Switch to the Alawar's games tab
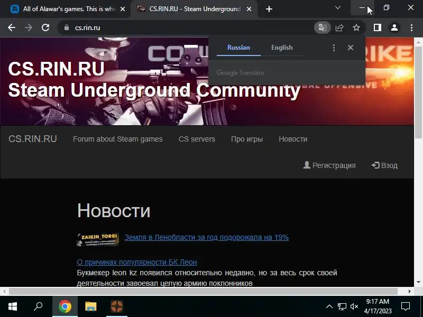423x317 pixels. (65, 9)
